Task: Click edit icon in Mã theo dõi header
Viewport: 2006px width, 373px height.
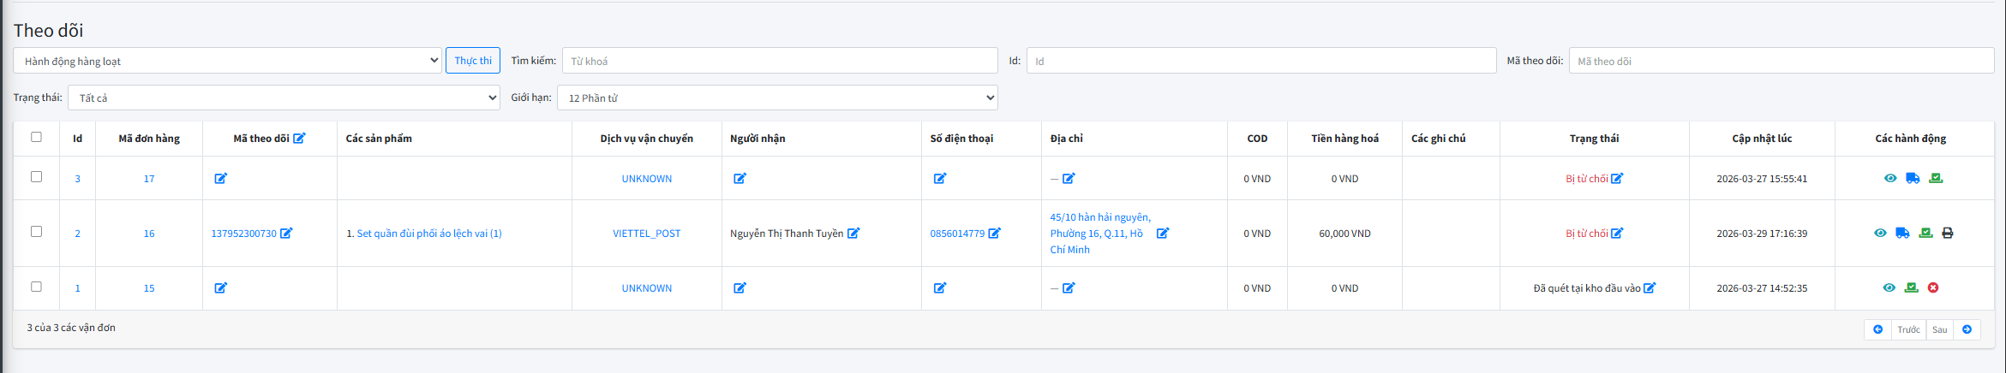Action: click(x=299, y=139)
